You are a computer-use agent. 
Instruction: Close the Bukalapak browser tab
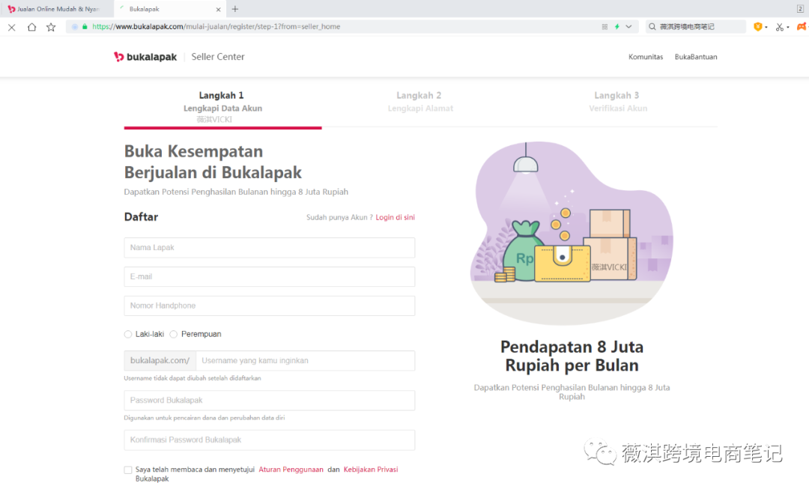coord(218,9)
